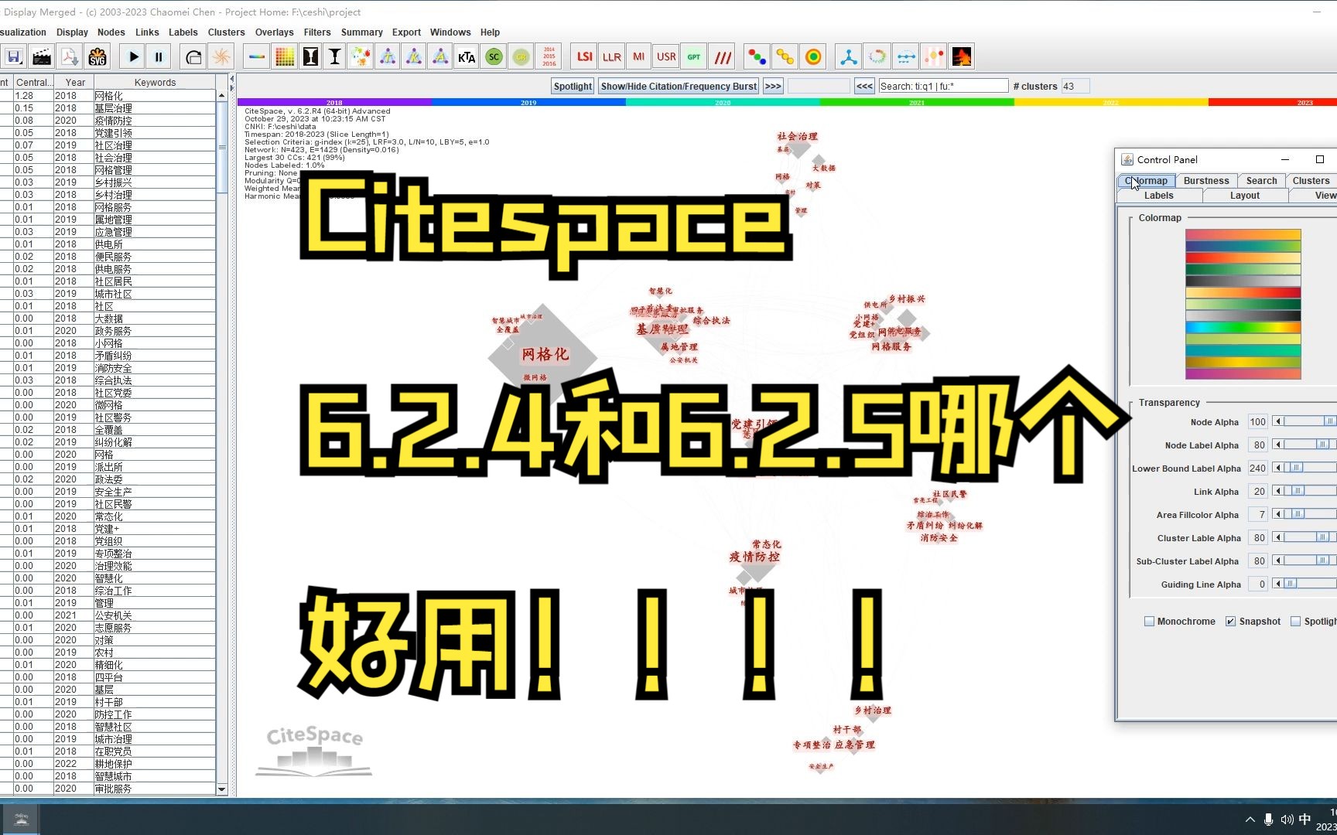Image resolution: width=1337 pixels, height=835 pixels.
Task: Click the # clusters value field
Action: pos(1075,87)
